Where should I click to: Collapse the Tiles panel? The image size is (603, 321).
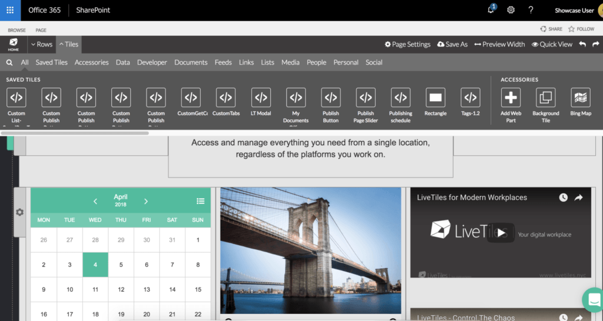click(x=69, y=44)
